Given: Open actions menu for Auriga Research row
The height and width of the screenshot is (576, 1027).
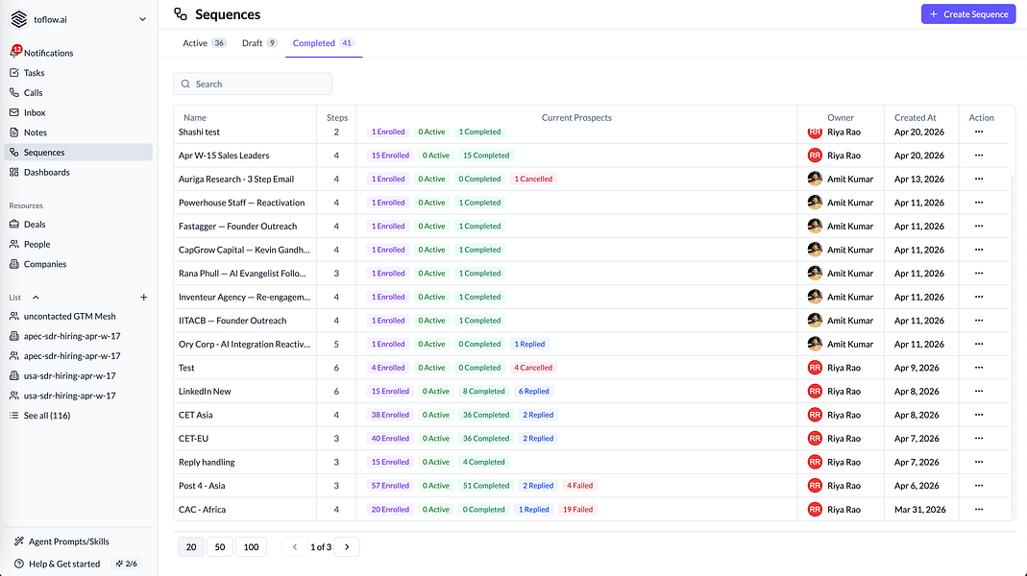Looking at the screenshot, I should 979,180.
